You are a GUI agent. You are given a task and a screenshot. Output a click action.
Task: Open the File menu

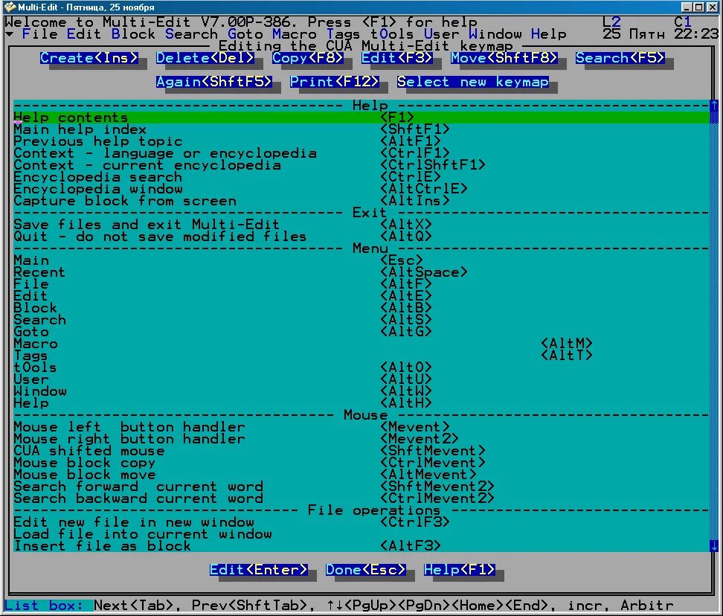tap(41, 33)
